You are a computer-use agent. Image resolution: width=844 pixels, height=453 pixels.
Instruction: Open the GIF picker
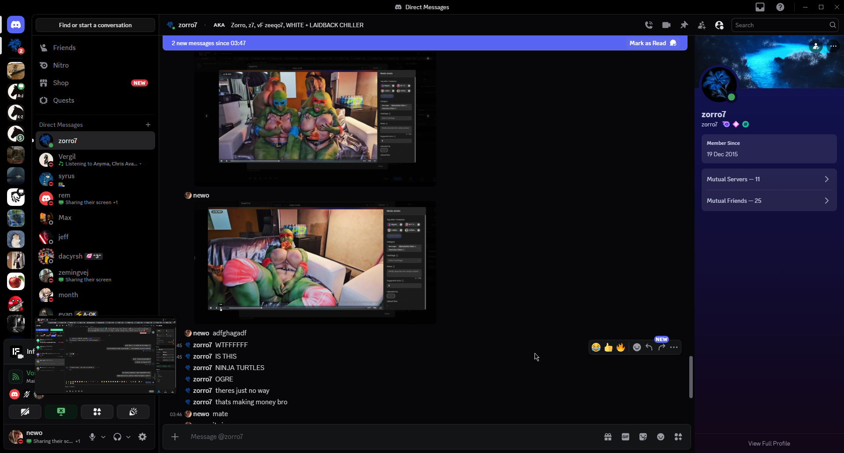tap(626, 437)
